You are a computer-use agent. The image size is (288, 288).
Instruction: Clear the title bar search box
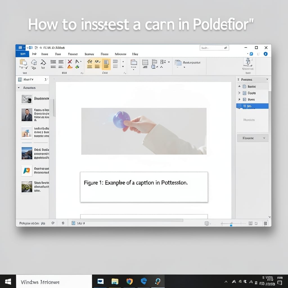tap(226, 48)
